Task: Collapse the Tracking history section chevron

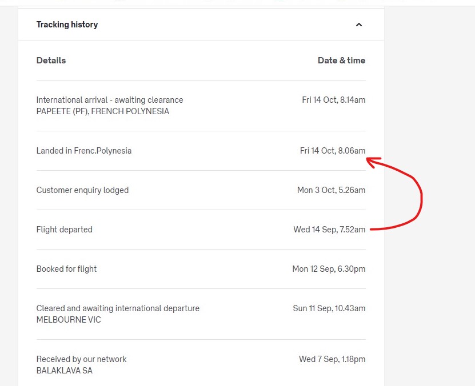Action: click(x=358, y=25)
